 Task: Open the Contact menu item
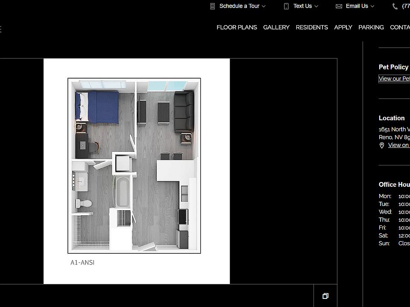(x=400, y=27)
